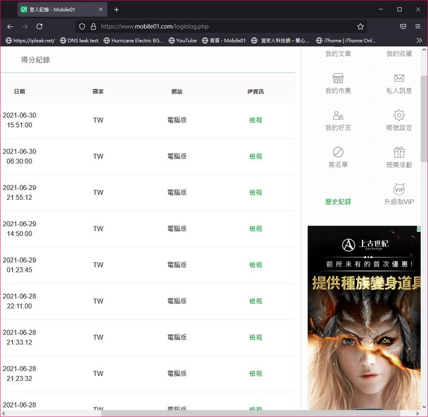Maximize the Firefox window
The width and height of the screenshot is (428, 417).
pos(399,10)
